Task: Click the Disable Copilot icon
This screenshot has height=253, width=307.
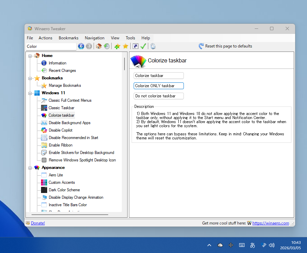Action: pyautogui.click(x=44, y=130)
